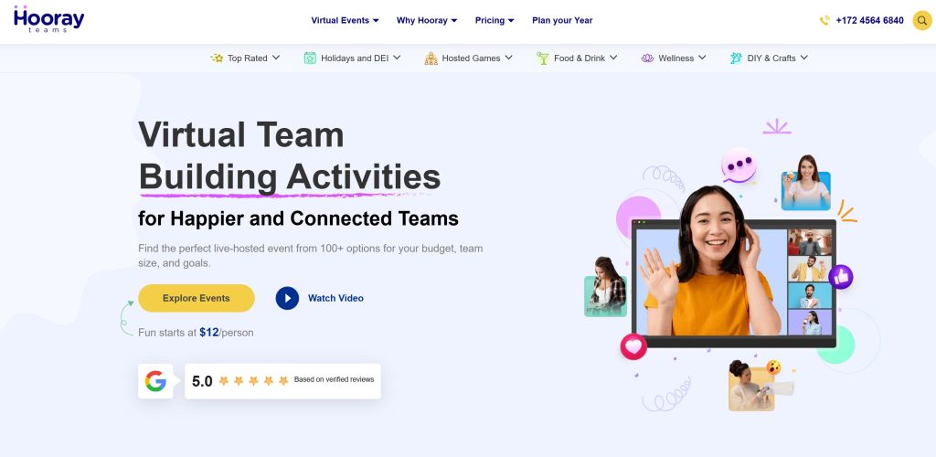The image size is (936, 457).
Task: Click the DIY & Crafts icon
Action: point(736,58)
